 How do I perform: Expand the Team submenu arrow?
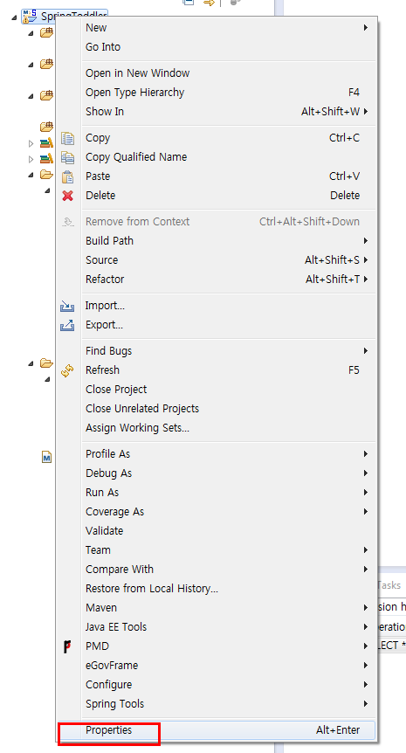(x=366, y=549)
